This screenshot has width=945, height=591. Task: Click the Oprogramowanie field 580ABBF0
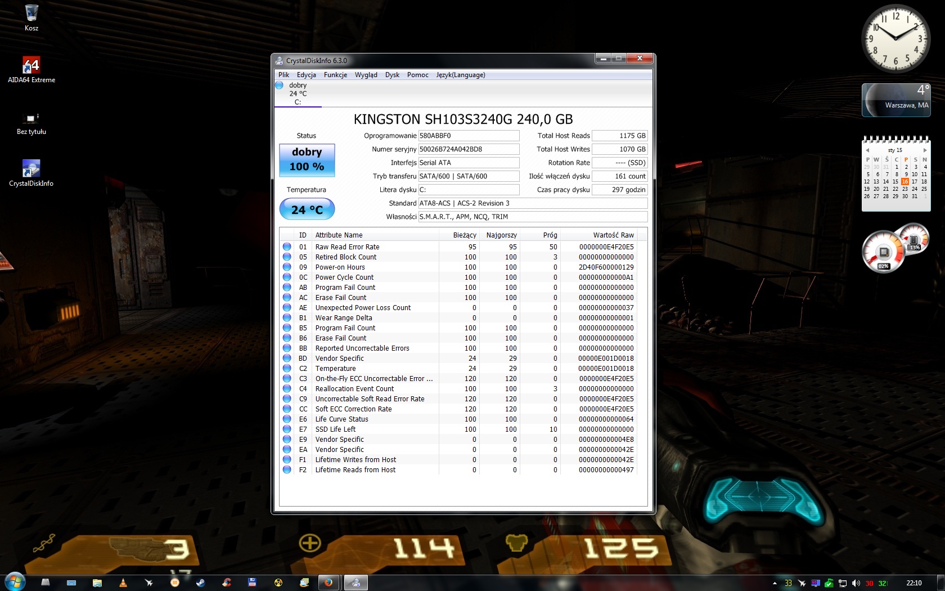tap(469, 136)
